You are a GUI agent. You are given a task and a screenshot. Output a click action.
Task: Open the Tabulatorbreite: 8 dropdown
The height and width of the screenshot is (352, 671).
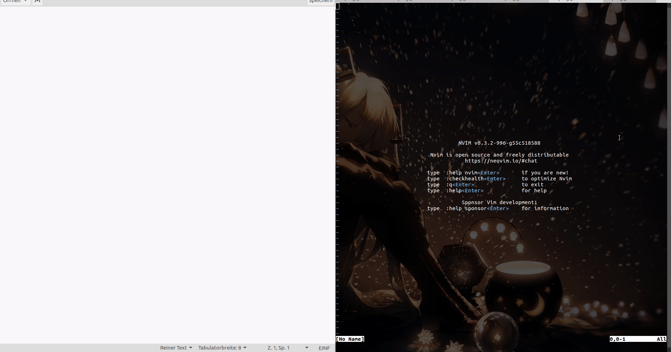point(223,348)
